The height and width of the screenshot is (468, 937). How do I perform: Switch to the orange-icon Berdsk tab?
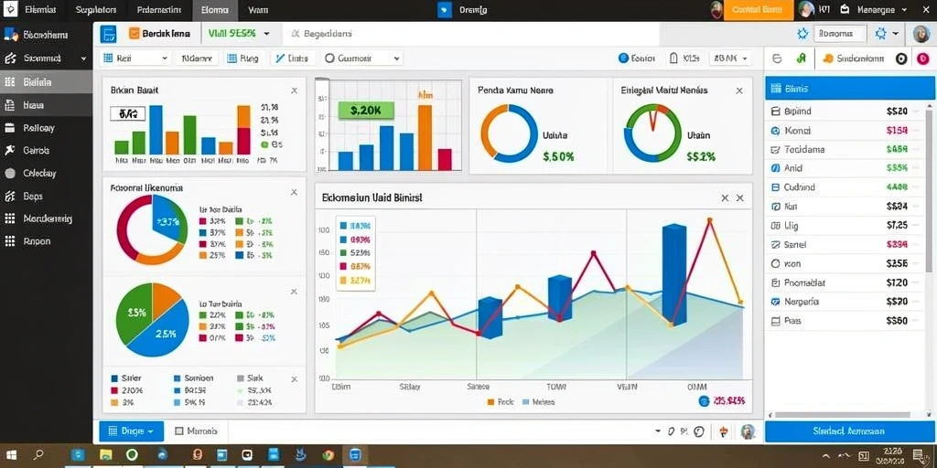159,34
